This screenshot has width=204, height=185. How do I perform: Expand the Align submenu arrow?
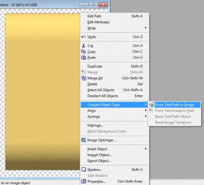coord(146,111)
